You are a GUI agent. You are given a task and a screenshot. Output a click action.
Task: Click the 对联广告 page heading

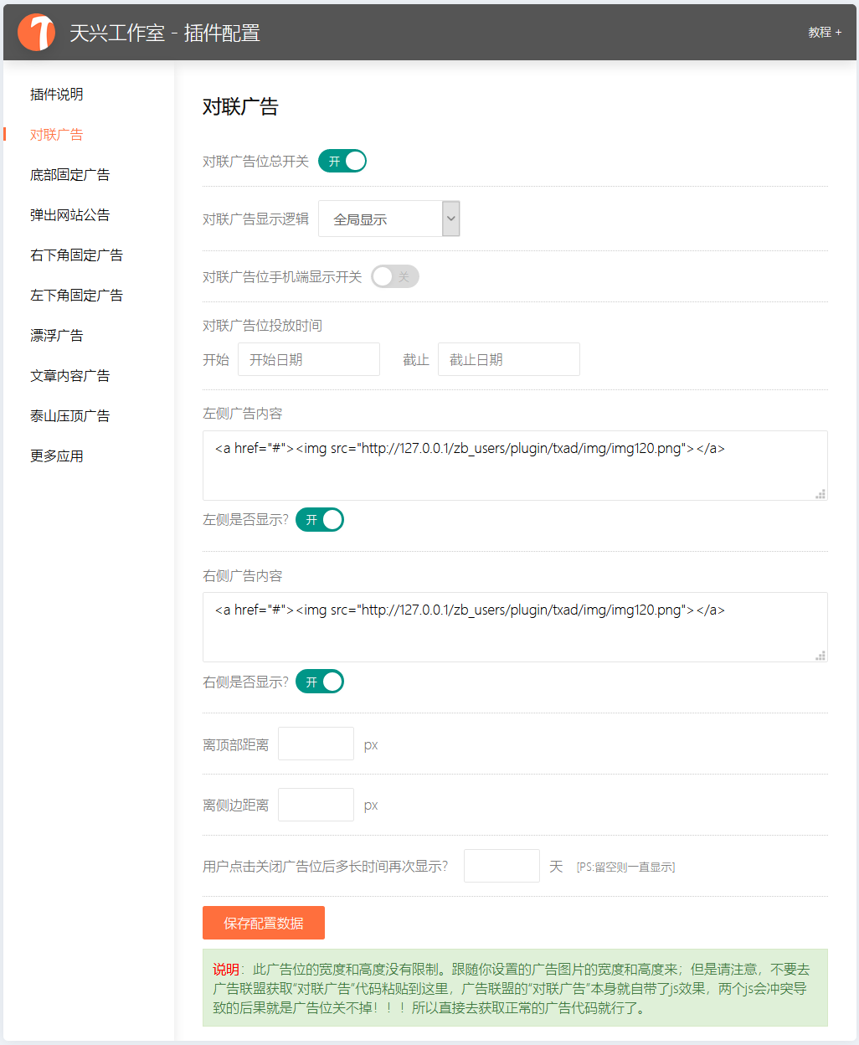(240, 107)
